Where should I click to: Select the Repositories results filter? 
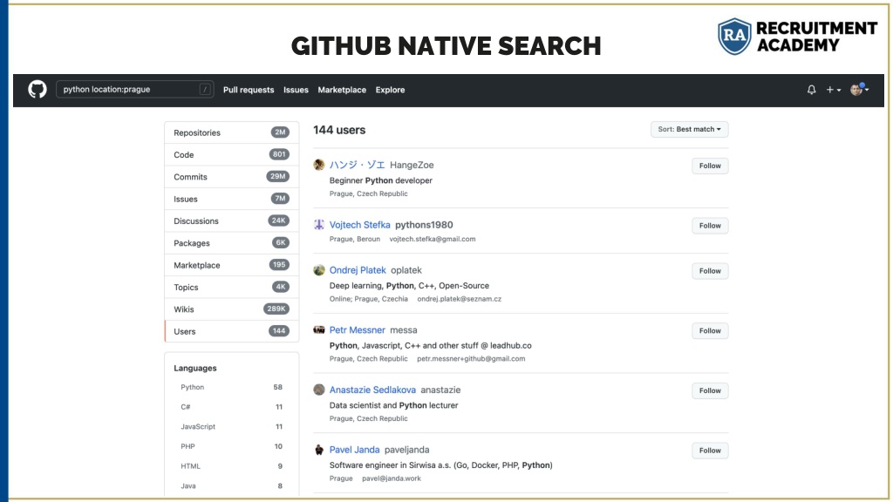coord(232,132)
